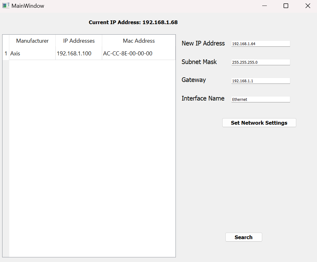The width and height of the screenshot is (317, 262).
Task: Click the 192.168.1.100 IP address cell
Action: click(79, 54)
